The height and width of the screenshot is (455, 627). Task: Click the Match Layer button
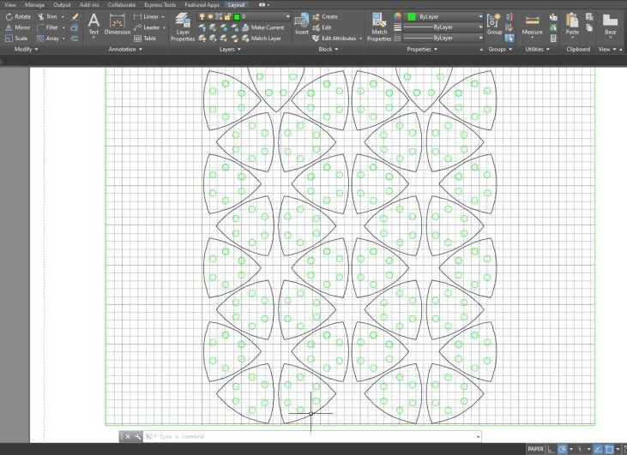click(x=265, y=39)
